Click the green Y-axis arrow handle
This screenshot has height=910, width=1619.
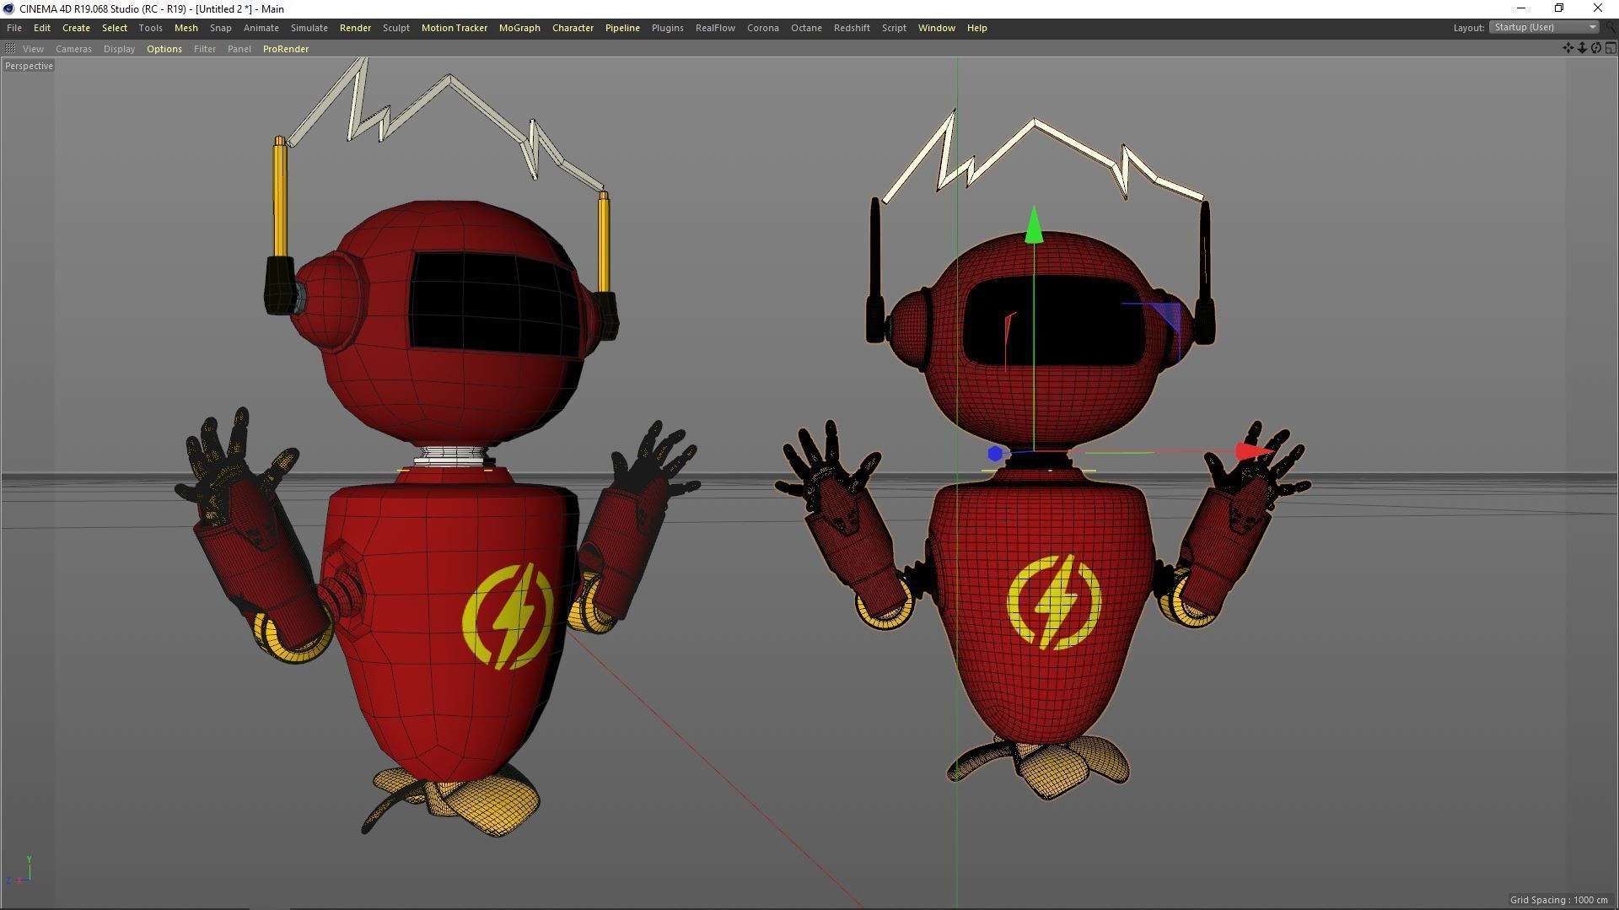click(x=1034, y=225)
